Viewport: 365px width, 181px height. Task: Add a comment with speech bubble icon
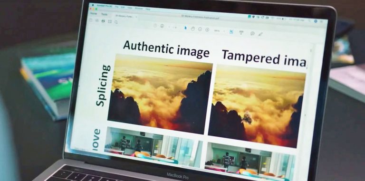click(x=252, y=34)
